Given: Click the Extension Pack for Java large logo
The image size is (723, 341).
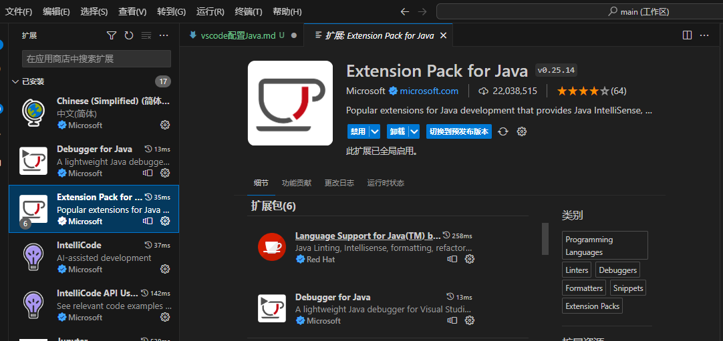Looking at the screenshot, I should coord(290,103).
